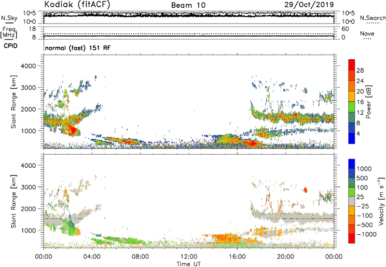This screenshot has width=386, height=267.
Task: Click the 08:00 time tick label
Action: [140, 257]
